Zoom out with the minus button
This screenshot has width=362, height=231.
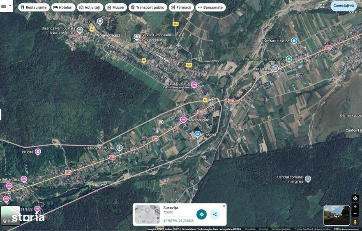355,214
